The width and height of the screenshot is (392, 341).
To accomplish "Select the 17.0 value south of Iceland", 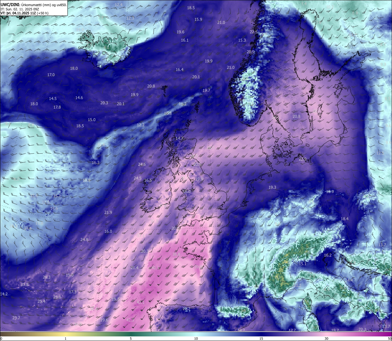I will pos(51,75).
